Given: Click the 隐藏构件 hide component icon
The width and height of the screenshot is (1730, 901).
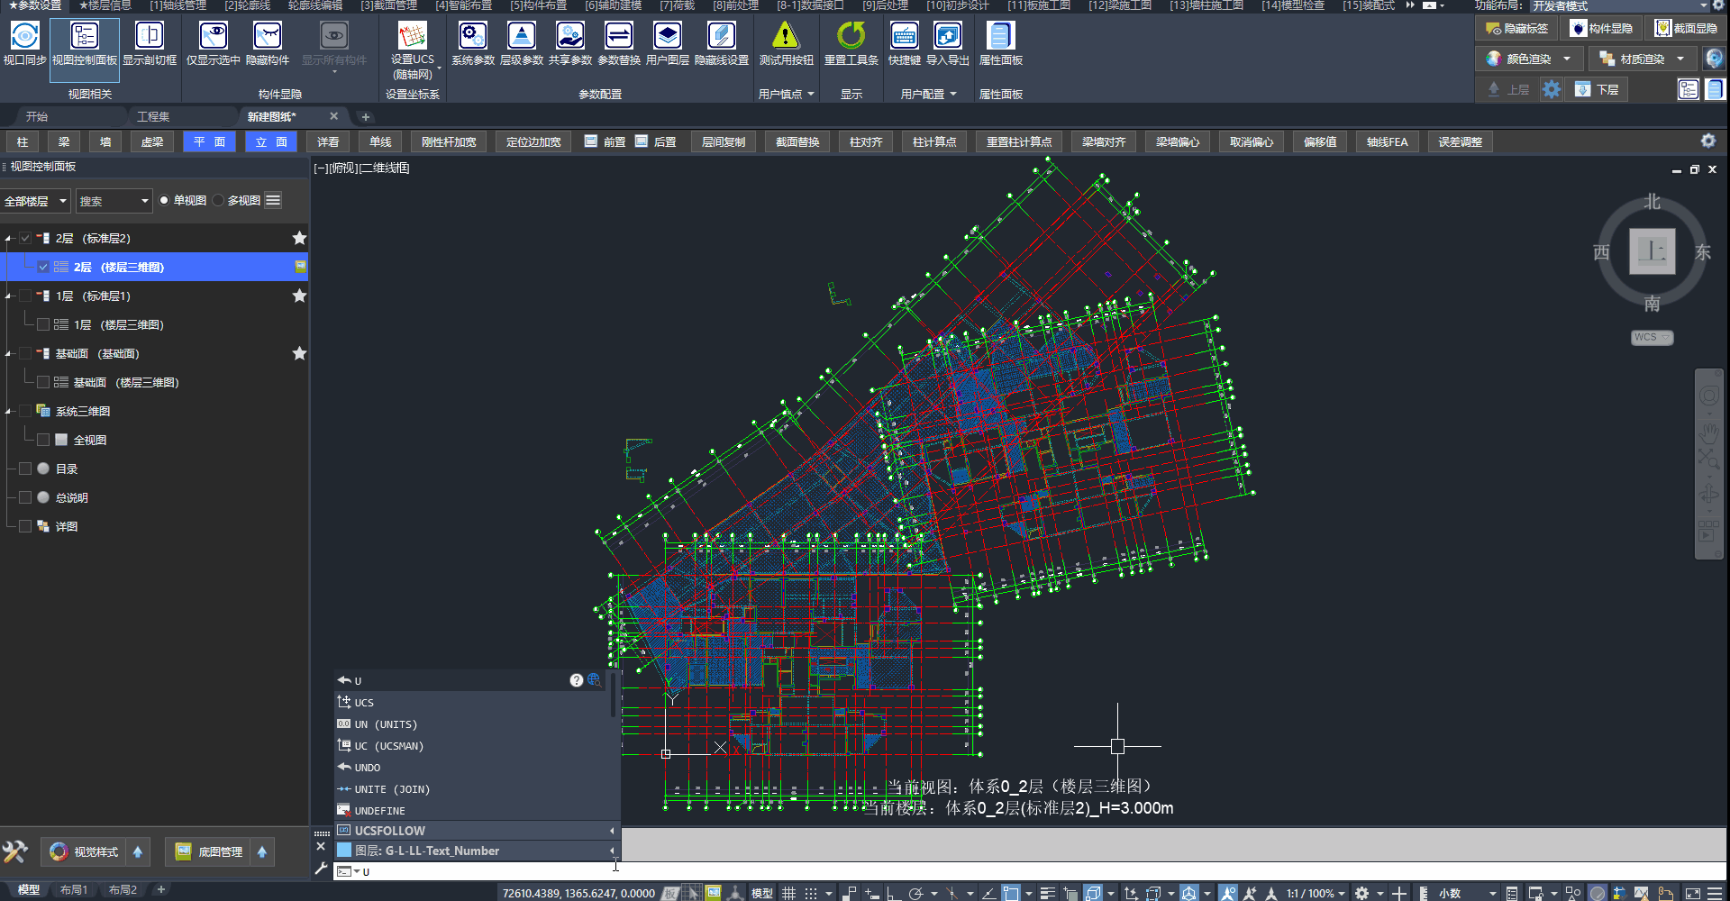Looking at the screenshot, I should click(268, 37).
